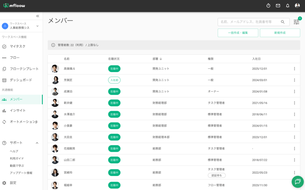Click avatar thumbnail of 高嶺颯斗
This screenshot has width=305, height=190.
(55, 68)
